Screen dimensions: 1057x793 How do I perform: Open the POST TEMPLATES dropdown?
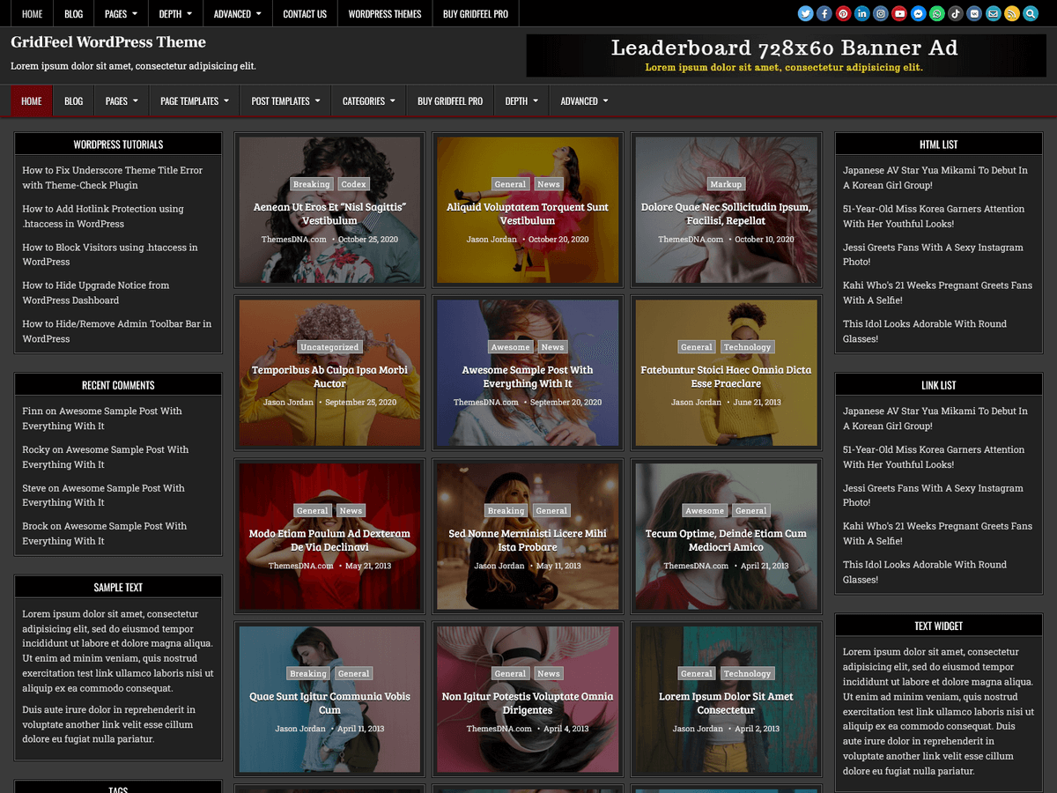[285, 100]
